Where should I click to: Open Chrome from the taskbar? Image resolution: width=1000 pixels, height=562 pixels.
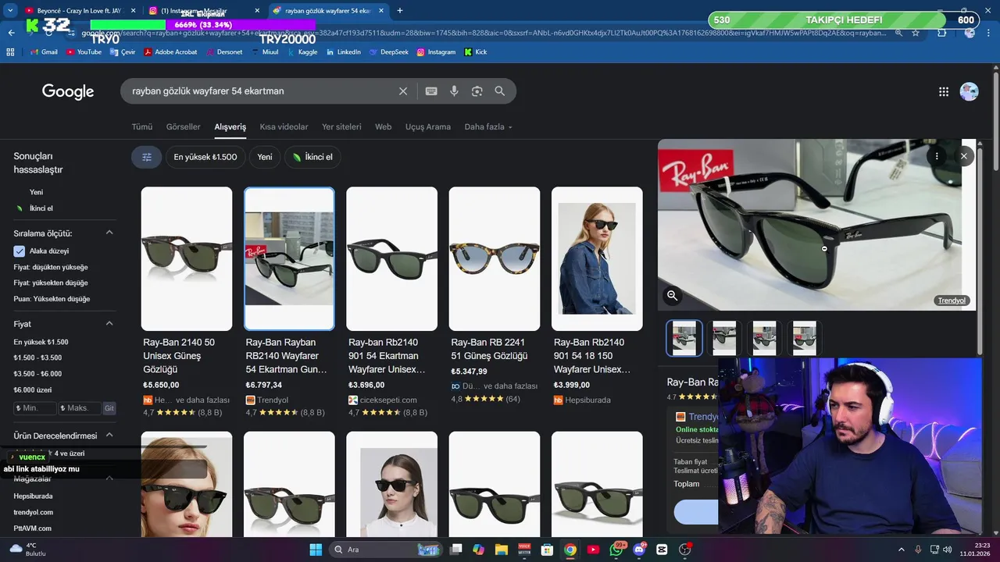pos(570,550)
